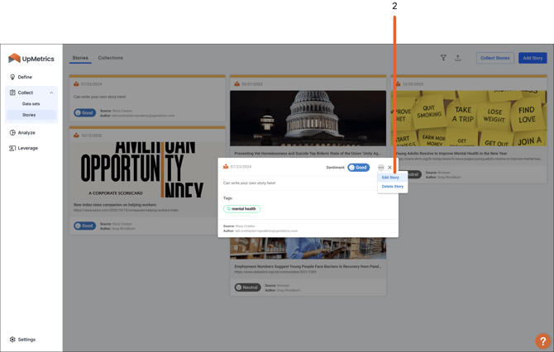Switch to the Stories tab

click(80, 58)
